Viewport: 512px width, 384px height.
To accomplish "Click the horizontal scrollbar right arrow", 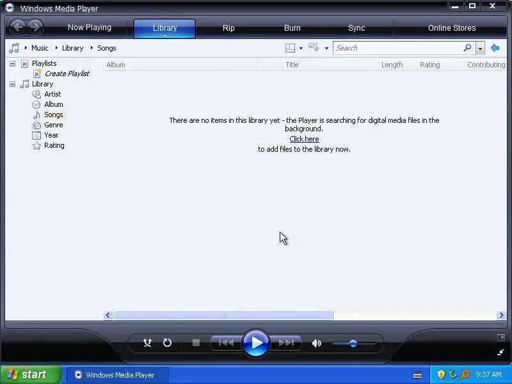I will [x=501, y=315].
